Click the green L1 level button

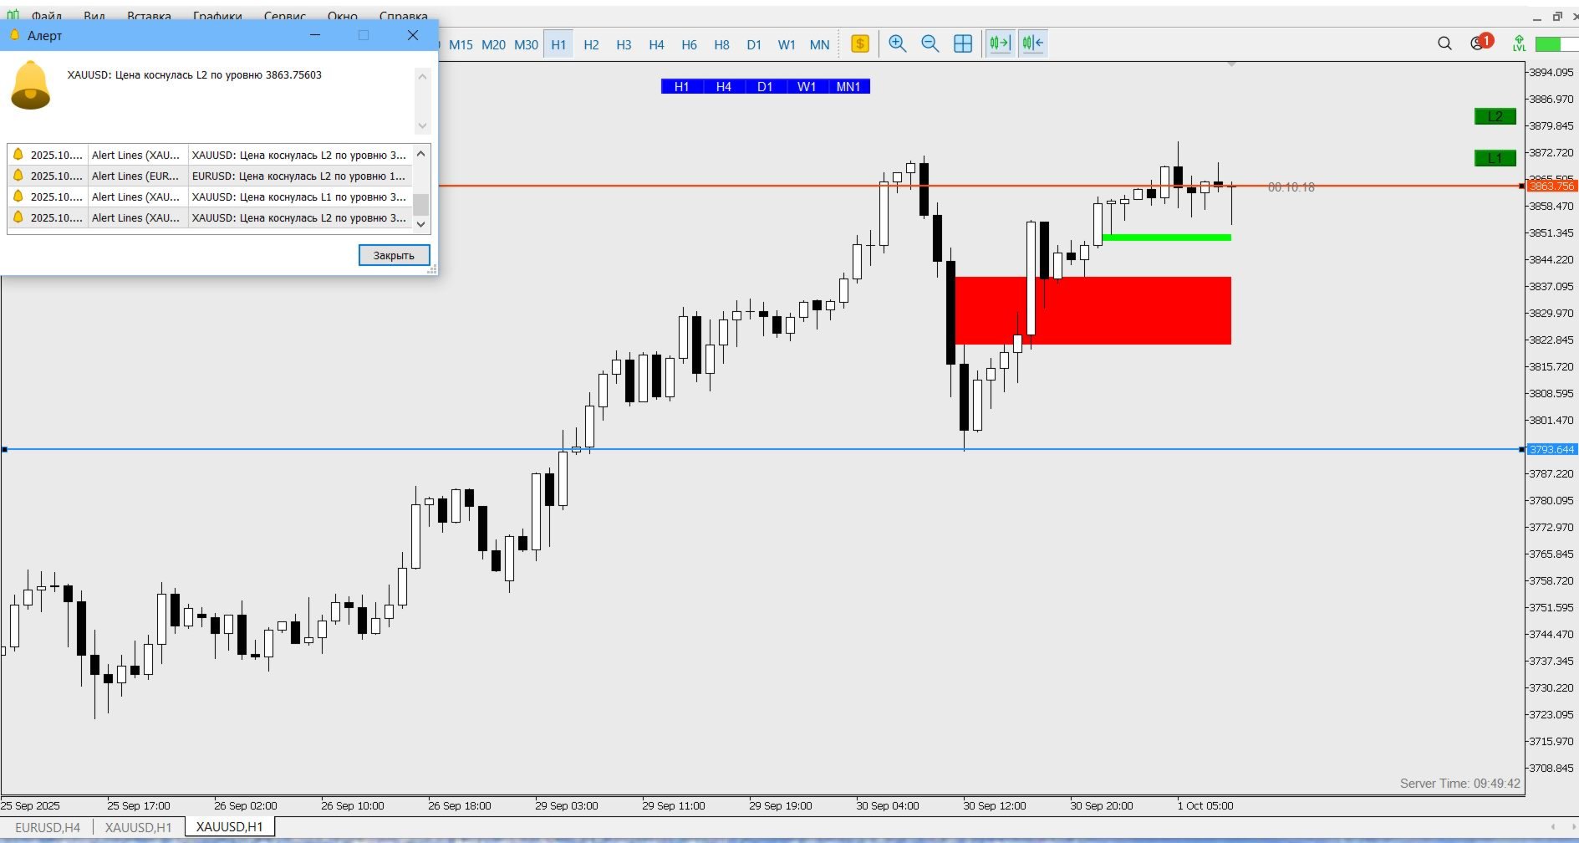1495,158
